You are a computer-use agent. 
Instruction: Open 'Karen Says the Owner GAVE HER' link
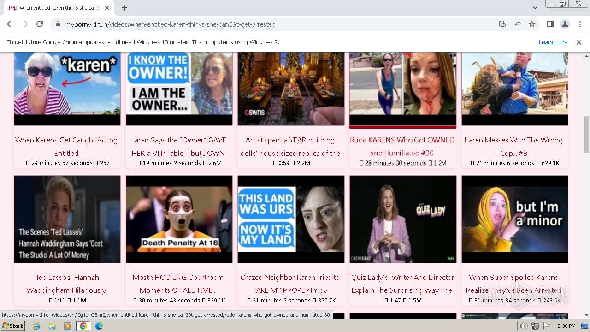(178, 146)
